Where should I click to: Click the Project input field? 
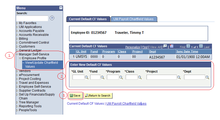coord(161,77)
